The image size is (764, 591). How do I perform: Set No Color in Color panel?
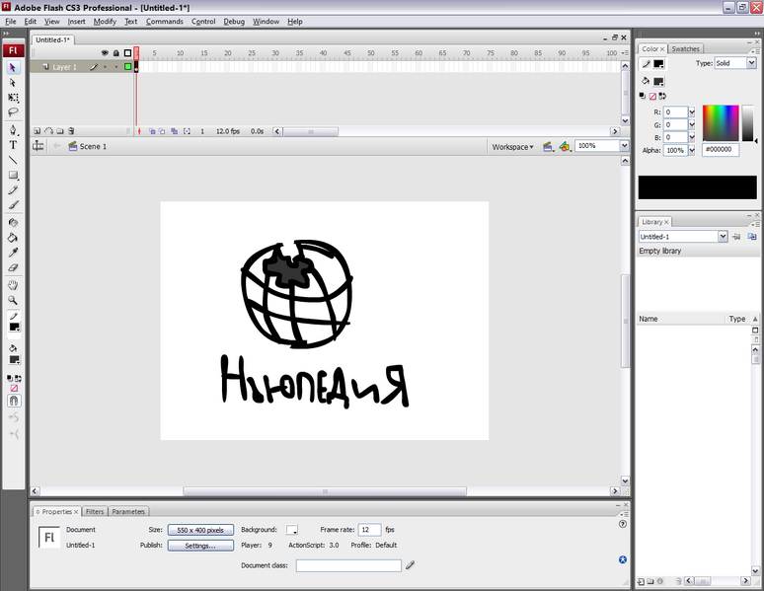652,96
